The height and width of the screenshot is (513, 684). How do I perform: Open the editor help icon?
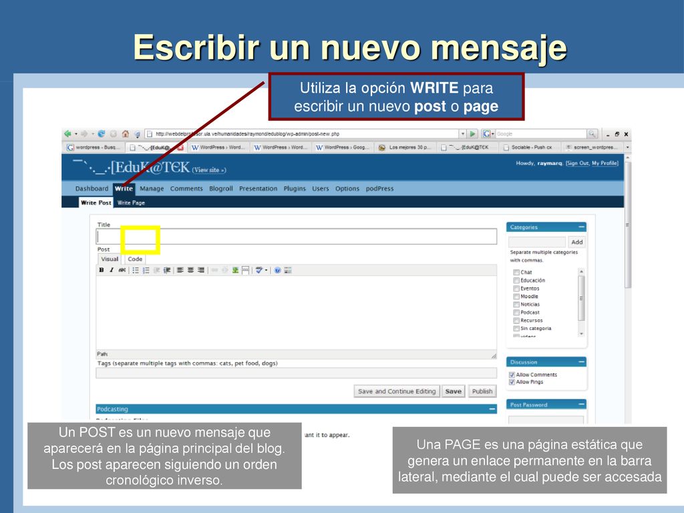click(277, 270)
